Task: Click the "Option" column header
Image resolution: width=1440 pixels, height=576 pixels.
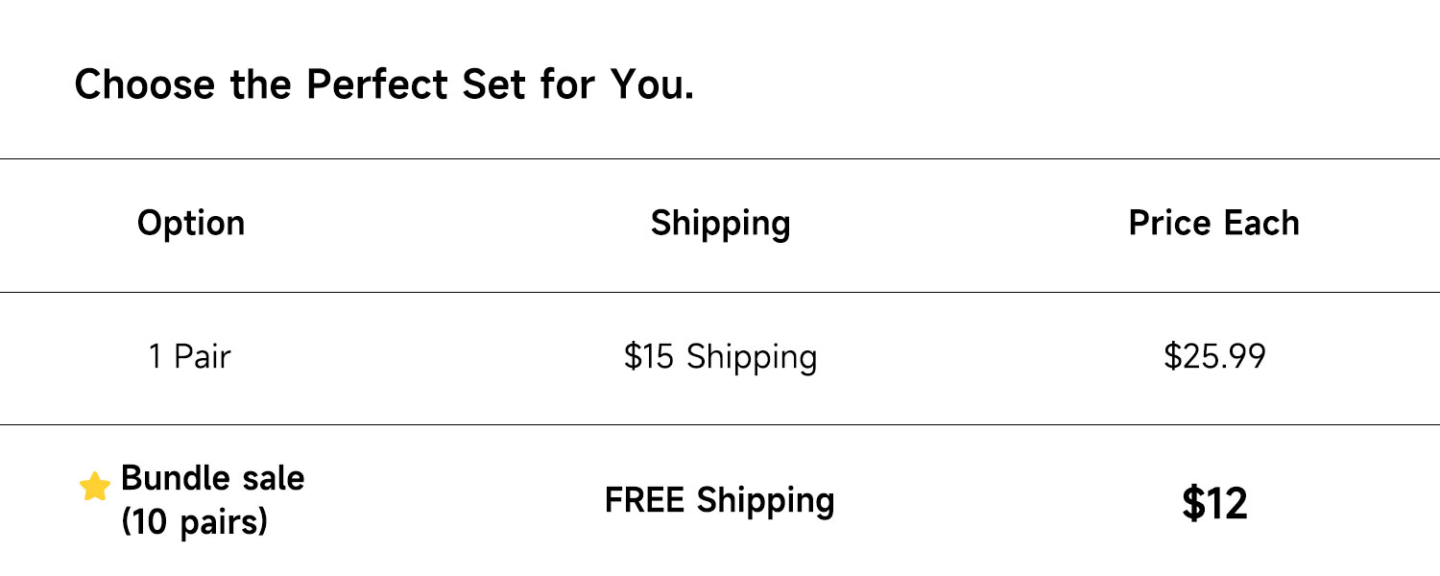Action: click(x=191, y=223)
